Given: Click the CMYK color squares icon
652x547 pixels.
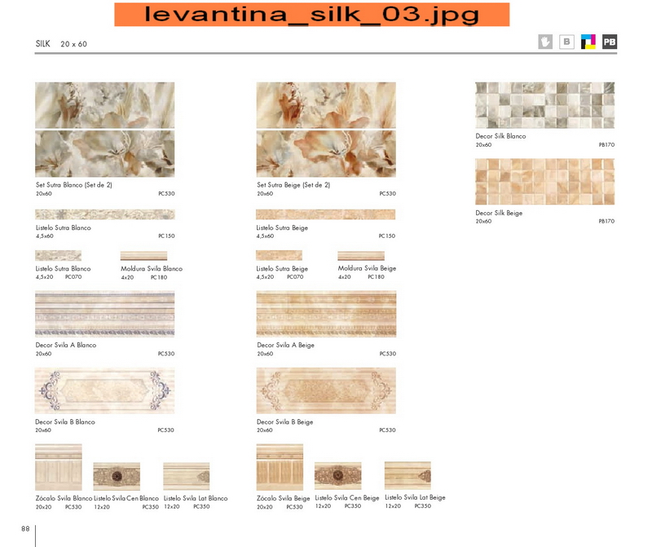Looking at the screenshot, I should pos(588,42).
